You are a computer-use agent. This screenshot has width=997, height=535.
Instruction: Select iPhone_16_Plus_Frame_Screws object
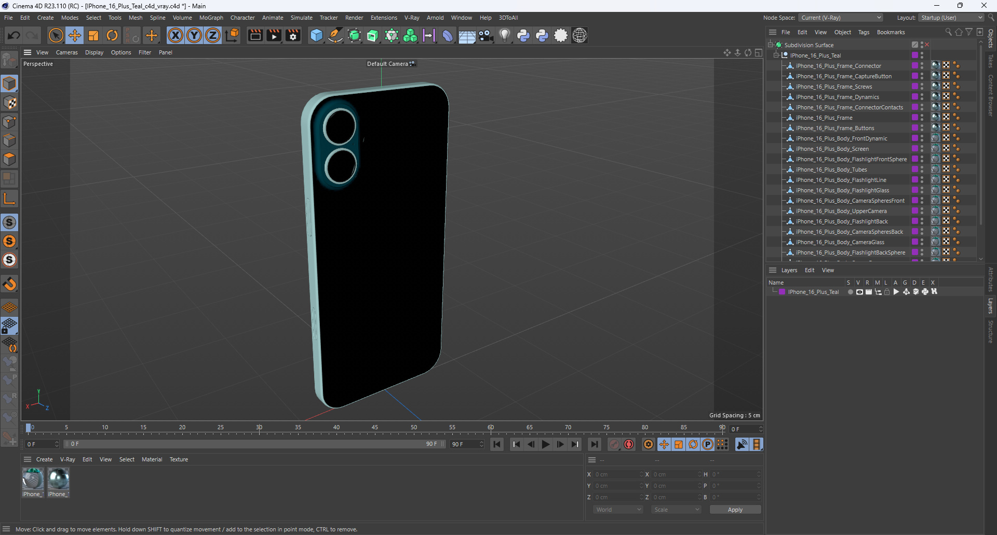click(x=834, y=87)
